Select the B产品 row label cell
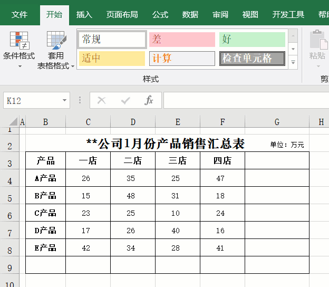329x287 pixels. coord(45,195)
